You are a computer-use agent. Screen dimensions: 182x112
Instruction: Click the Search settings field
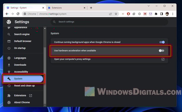coord(109,22)
